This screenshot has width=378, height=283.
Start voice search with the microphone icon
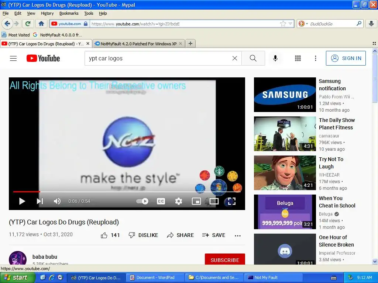(x=275, y=58)
